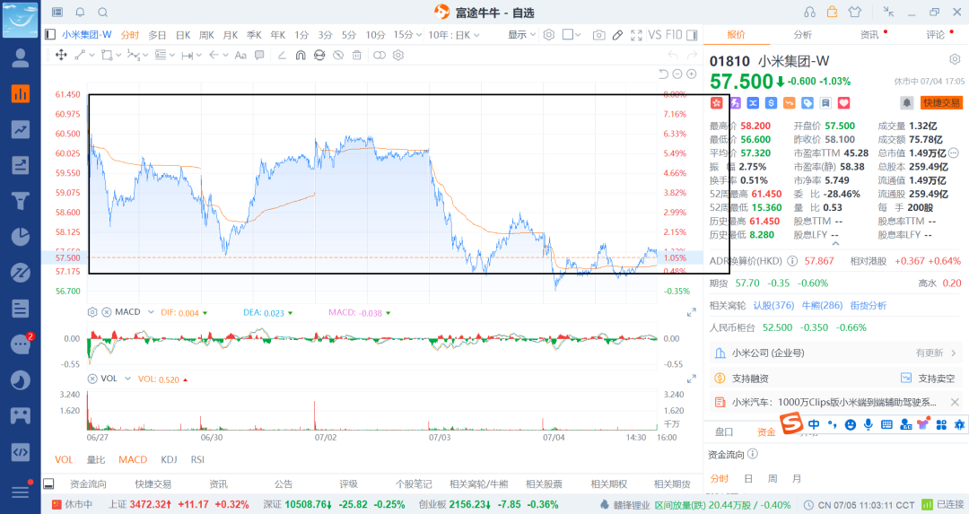969x514 pixels.
Task: Open the orange wallet icon
Action: (x=833, y=12)
